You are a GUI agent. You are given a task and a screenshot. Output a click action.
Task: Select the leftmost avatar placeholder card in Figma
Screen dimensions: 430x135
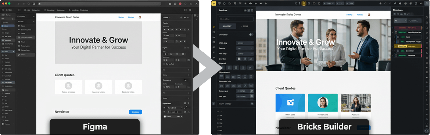click(69, 87)
